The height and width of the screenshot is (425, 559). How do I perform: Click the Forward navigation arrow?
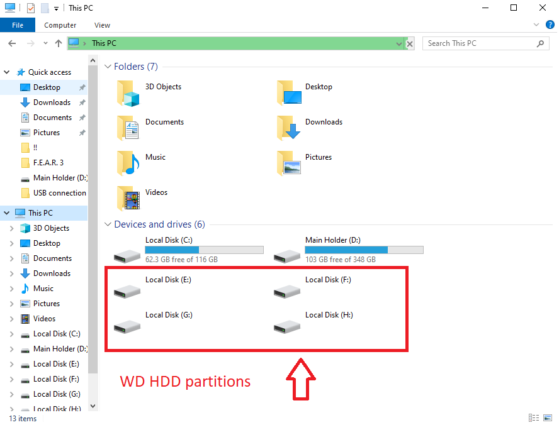click(x=31, y=43)
